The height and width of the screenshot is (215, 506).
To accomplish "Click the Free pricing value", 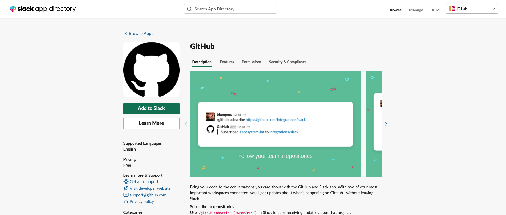I will tap(127, 165).
